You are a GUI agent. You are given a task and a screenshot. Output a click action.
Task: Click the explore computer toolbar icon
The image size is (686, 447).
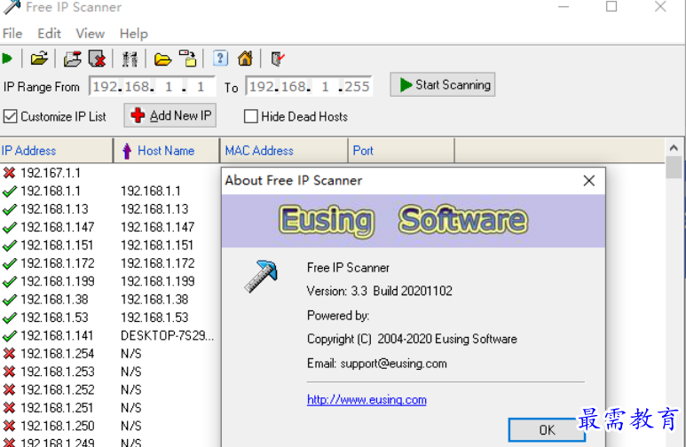pos(188,59)
